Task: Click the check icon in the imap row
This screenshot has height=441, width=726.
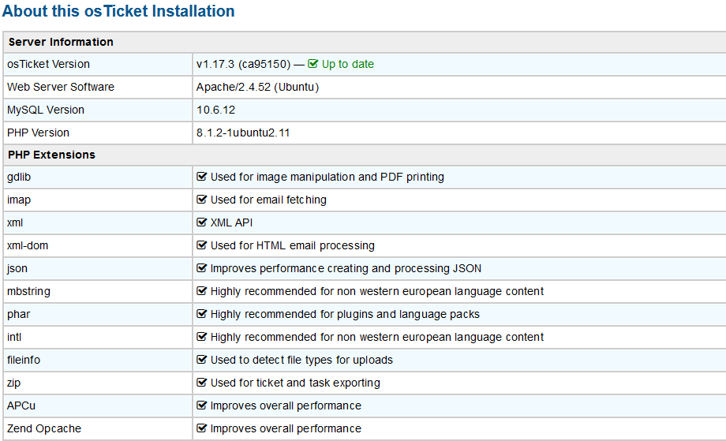Action: 202,200
